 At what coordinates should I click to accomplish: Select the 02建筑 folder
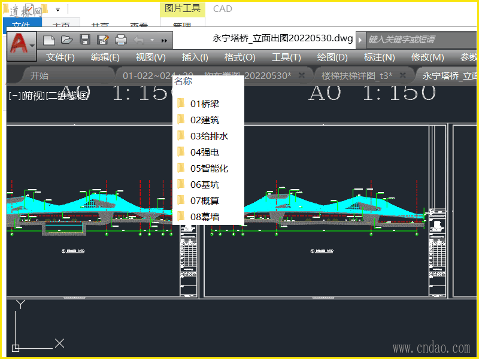click(205, 120)
